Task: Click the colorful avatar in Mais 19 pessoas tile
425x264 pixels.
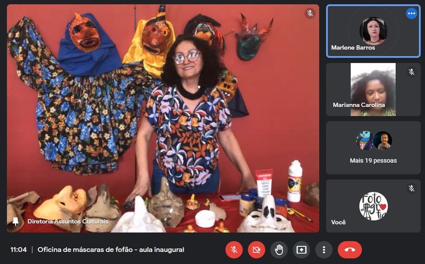Action: [x=364, y=141]
